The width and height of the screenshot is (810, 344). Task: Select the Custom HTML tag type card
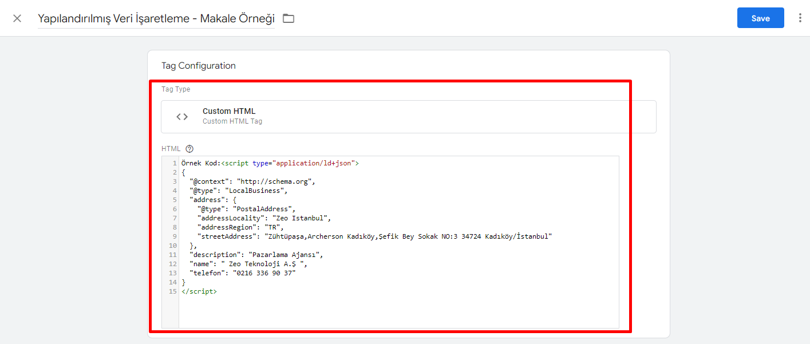point(409,117)
